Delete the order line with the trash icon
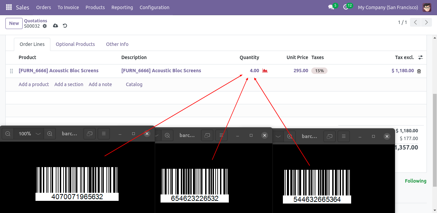Image resolution: width=437 pixels, height=213 pixels. [x=419, y=71]
